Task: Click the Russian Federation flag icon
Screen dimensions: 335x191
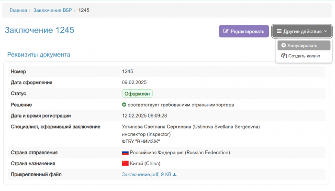Action: [125, 153]
